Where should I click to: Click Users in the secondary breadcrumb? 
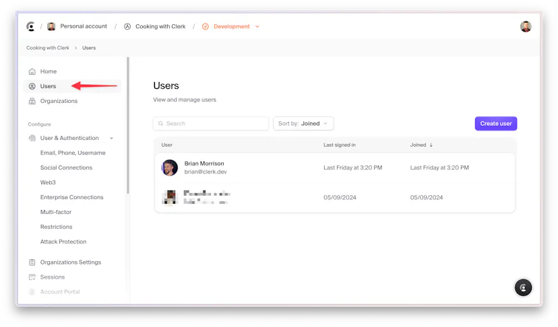pyautogui.click(x=89, y=48)
